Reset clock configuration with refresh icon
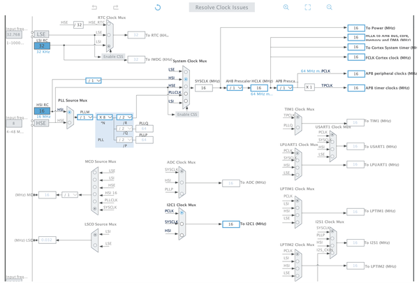This screenshot has width=419, height=283. click(x=158, y=7)
